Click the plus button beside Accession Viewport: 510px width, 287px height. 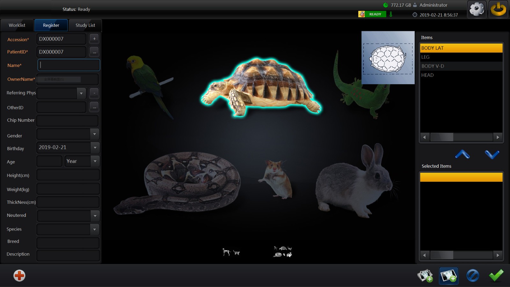click(94, 39)
